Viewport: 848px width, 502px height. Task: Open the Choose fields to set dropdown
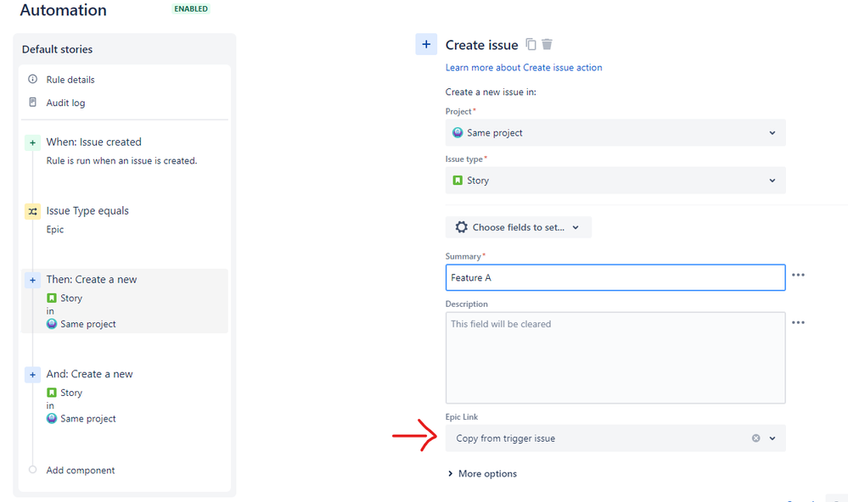[518, 227]
